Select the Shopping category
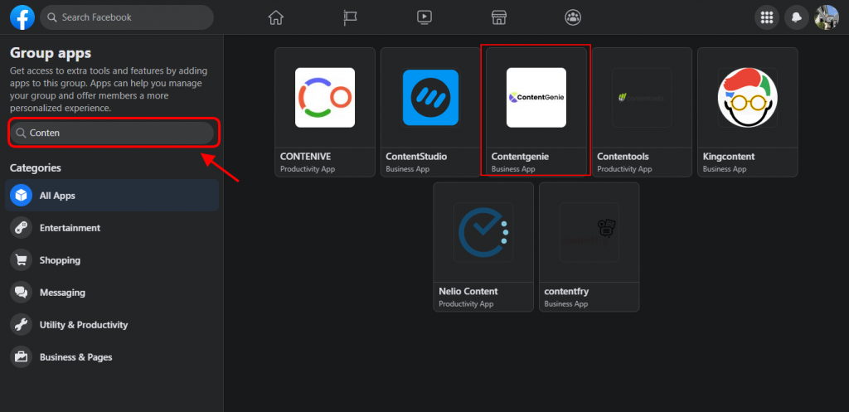849x412 pixels. pos(112,260)
